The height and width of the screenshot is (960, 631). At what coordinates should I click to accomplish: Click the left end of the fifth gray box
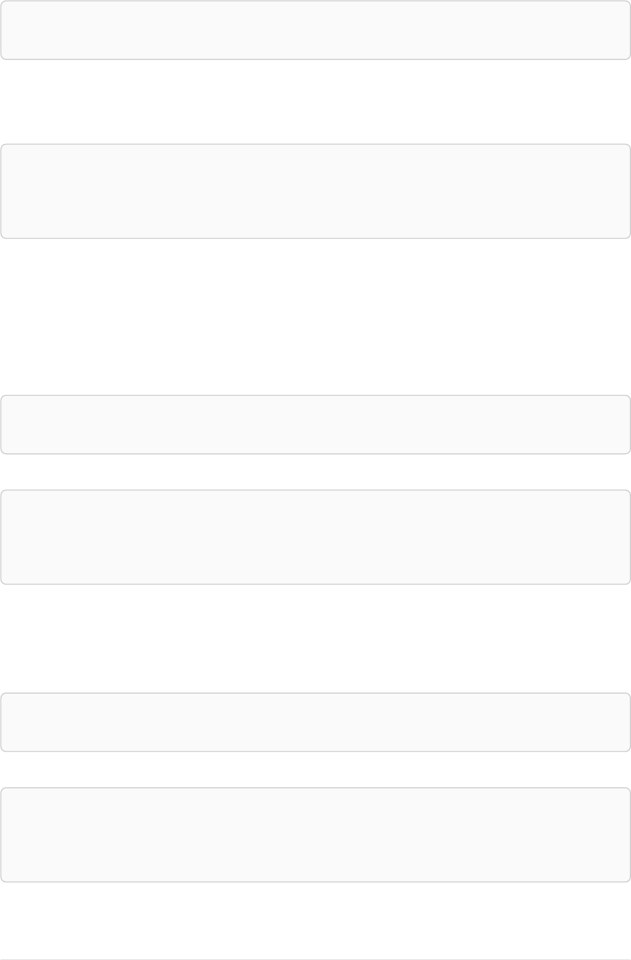coord(13,722)
